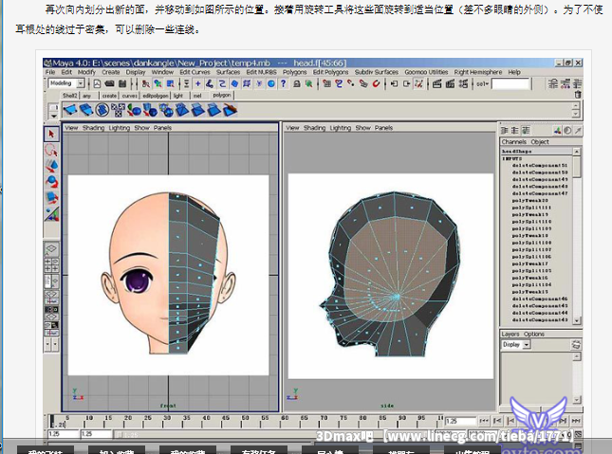Click the IPR render icon
612x454 pixels.
(451, 83)
